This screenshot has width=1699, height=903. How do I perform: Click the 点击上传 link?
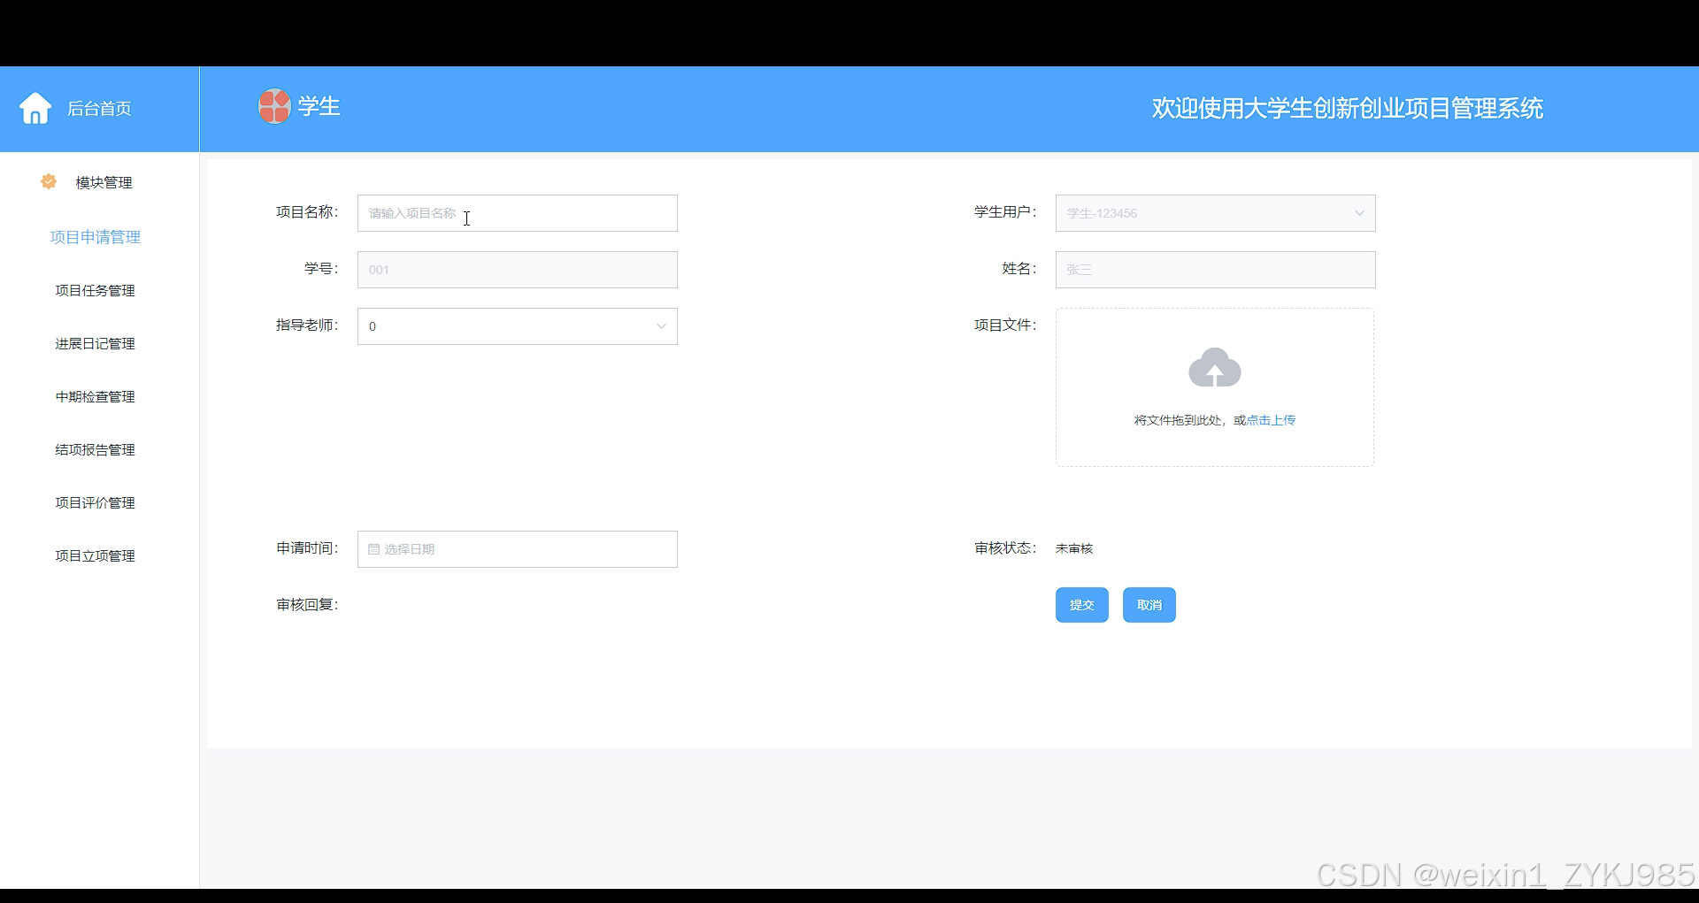1271,420
